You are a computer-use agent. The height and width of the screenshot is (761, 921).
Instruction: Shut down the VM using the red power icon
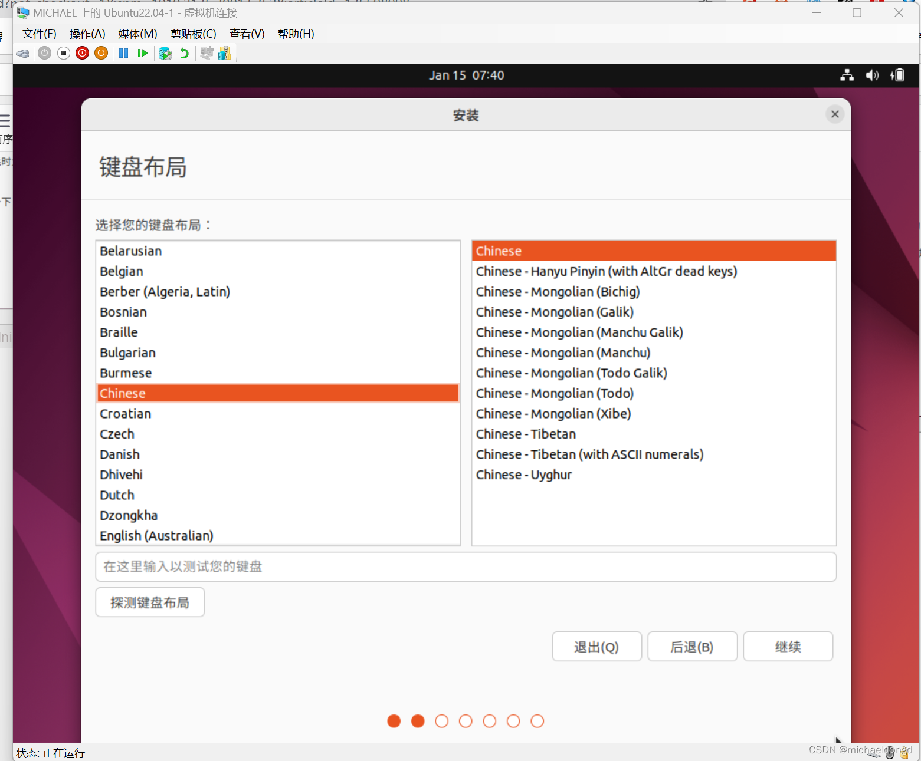83,54
